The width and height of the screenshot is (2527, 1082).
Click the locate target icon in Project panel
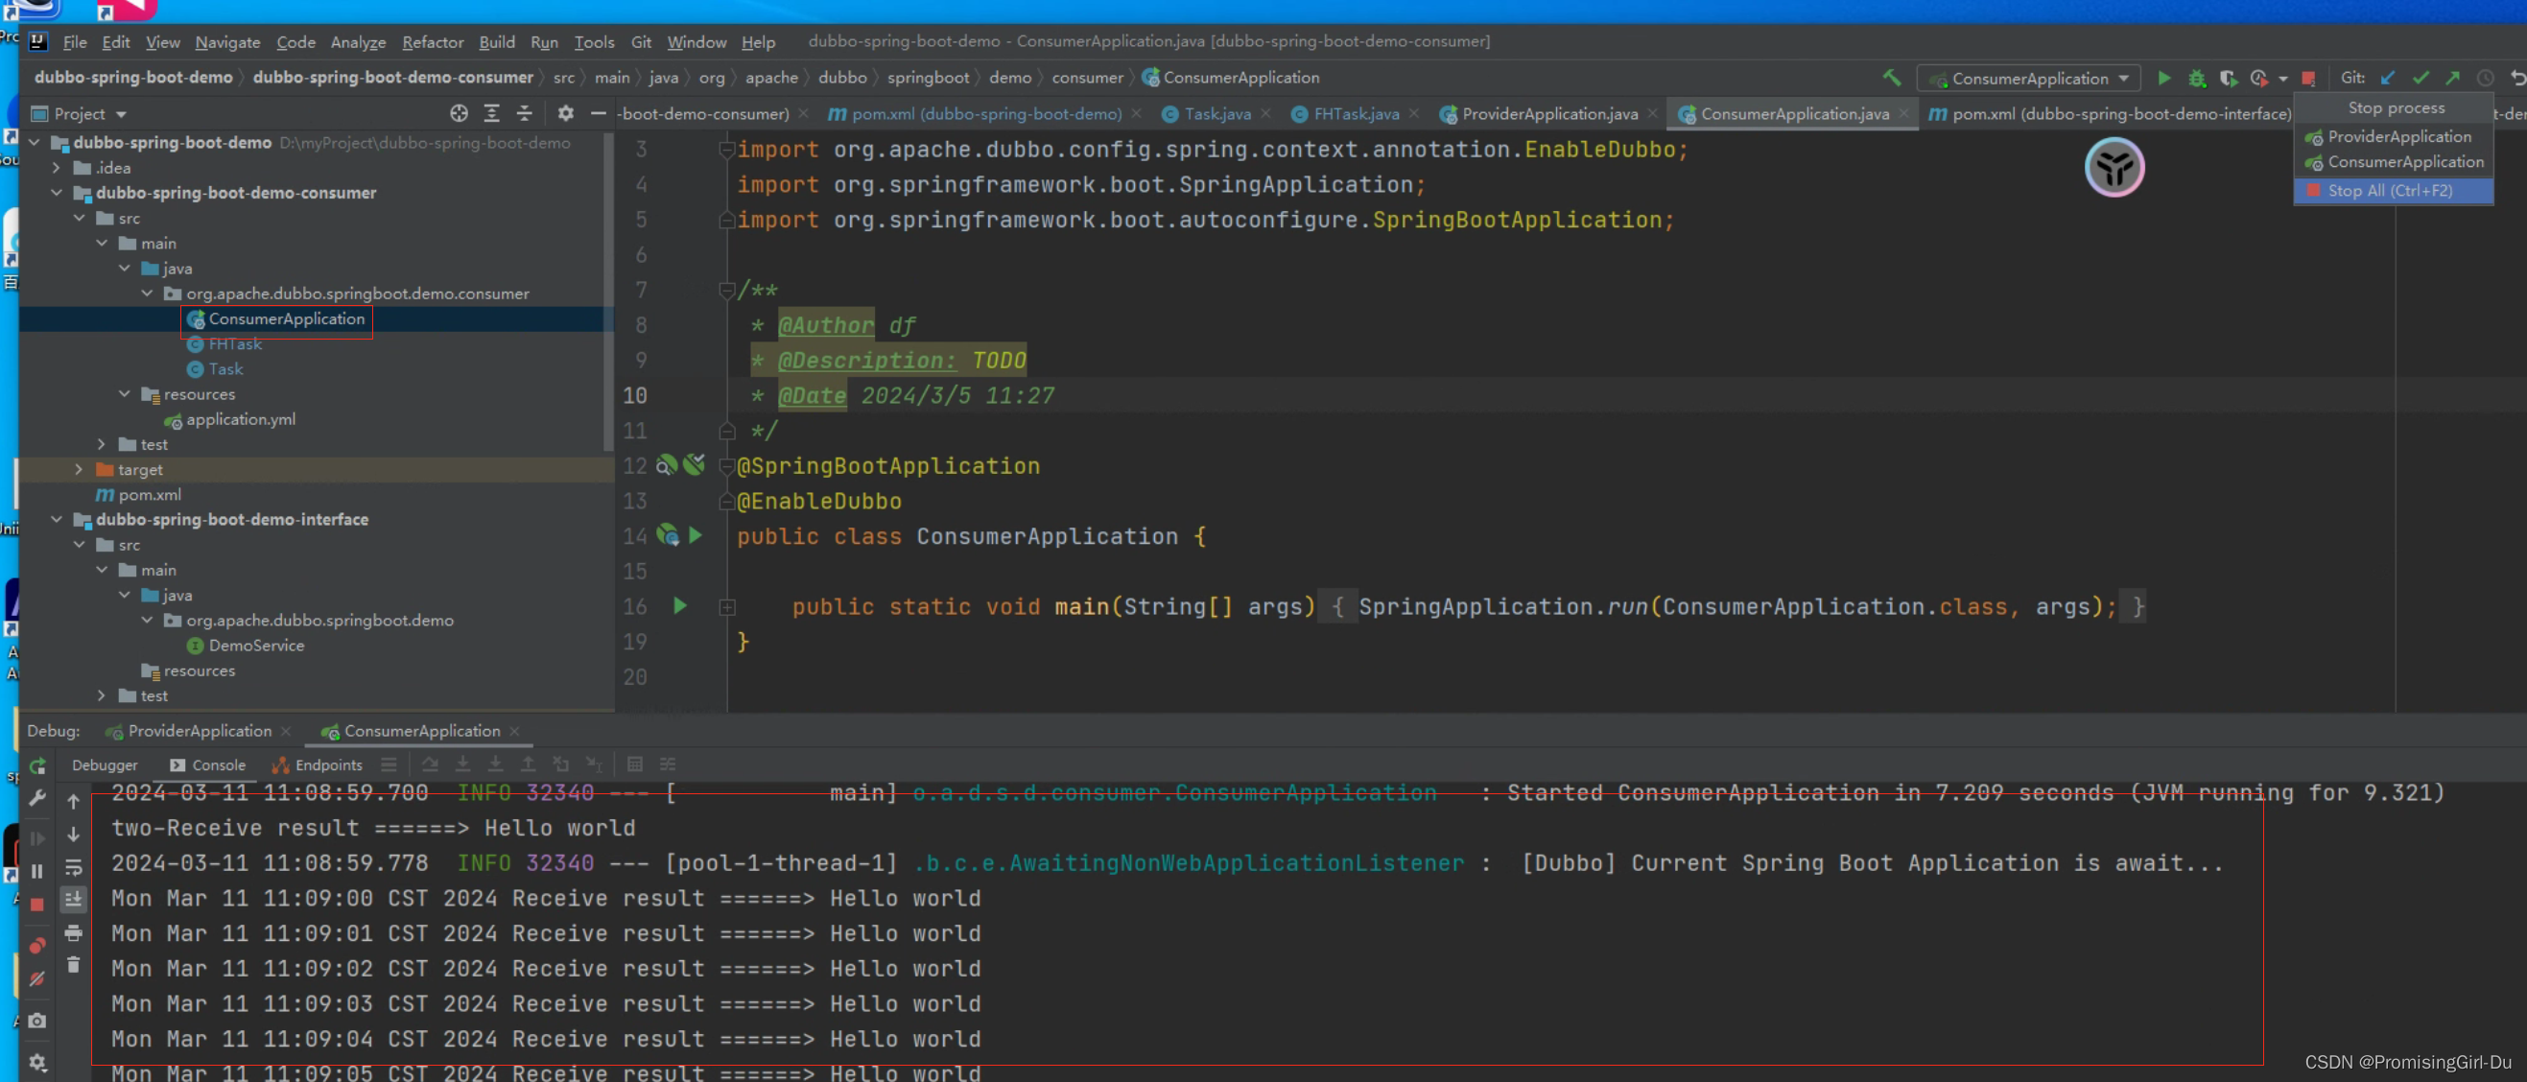click(459, 114)
